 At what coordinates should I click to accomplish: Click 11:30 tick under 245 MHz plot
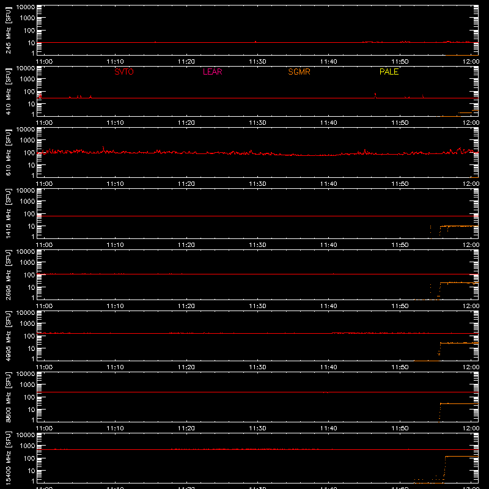click(257, 62)
